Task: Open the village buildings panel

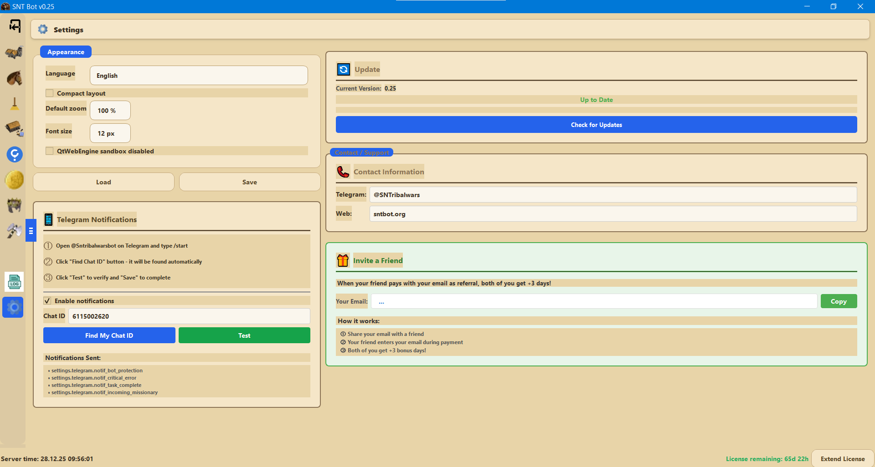Action: [x=14, y=52]
